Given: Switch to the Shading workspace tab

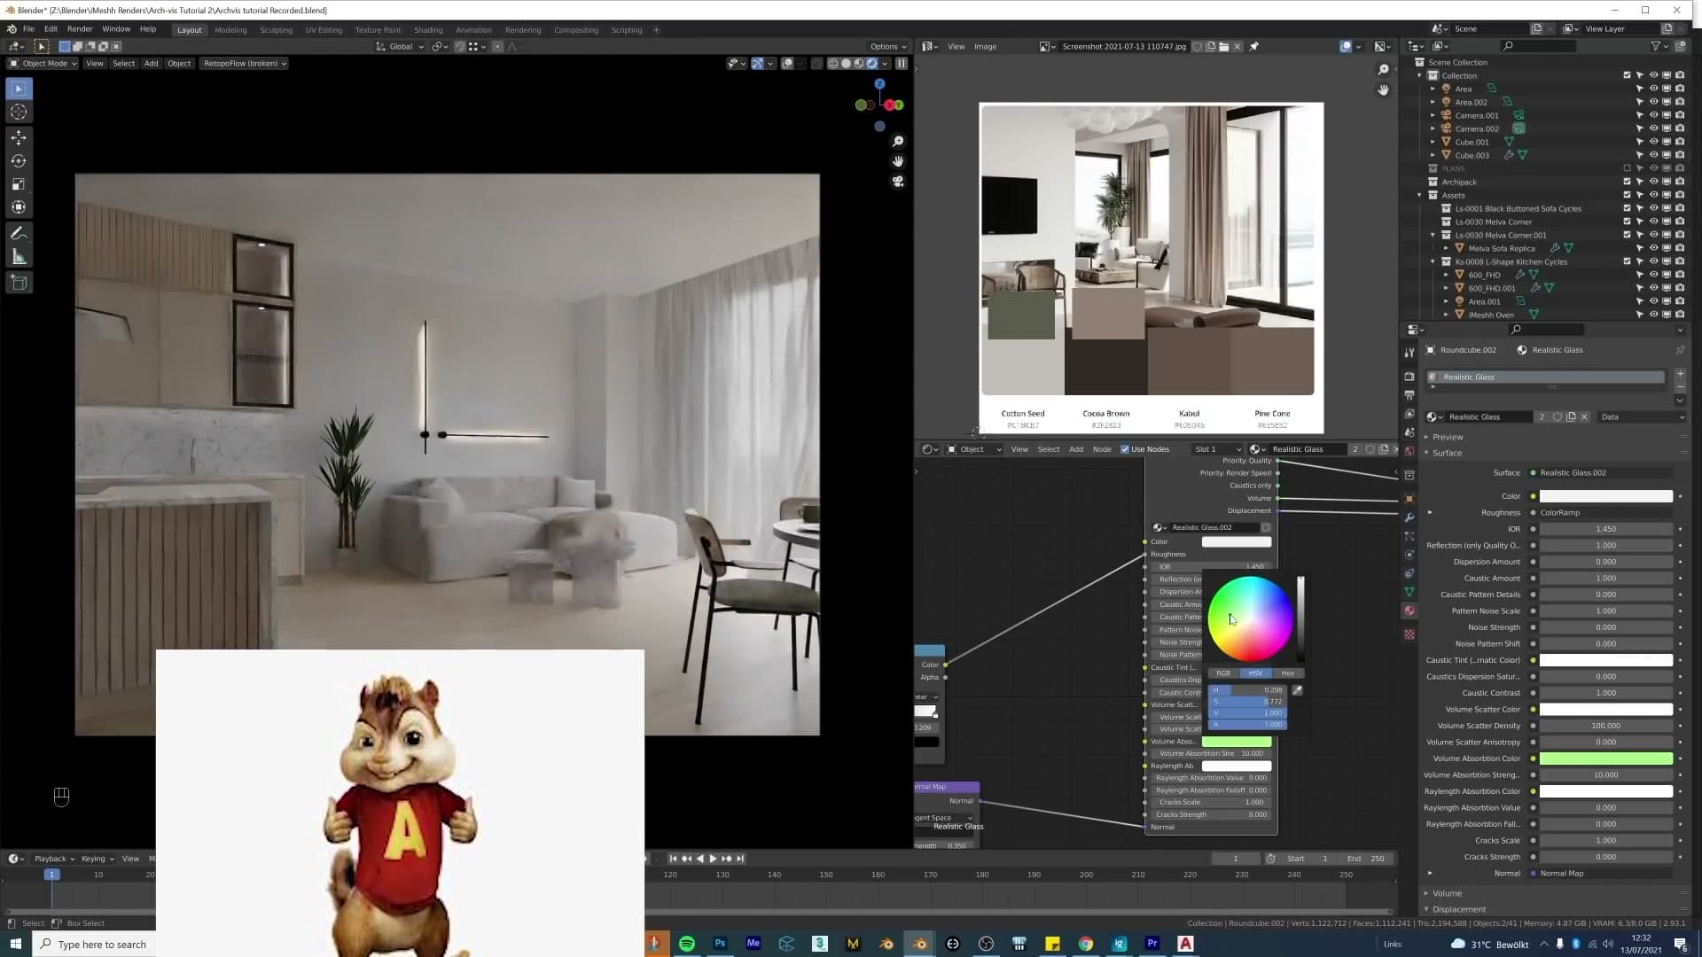Looking at the screenshot, I should pos(428,30).
